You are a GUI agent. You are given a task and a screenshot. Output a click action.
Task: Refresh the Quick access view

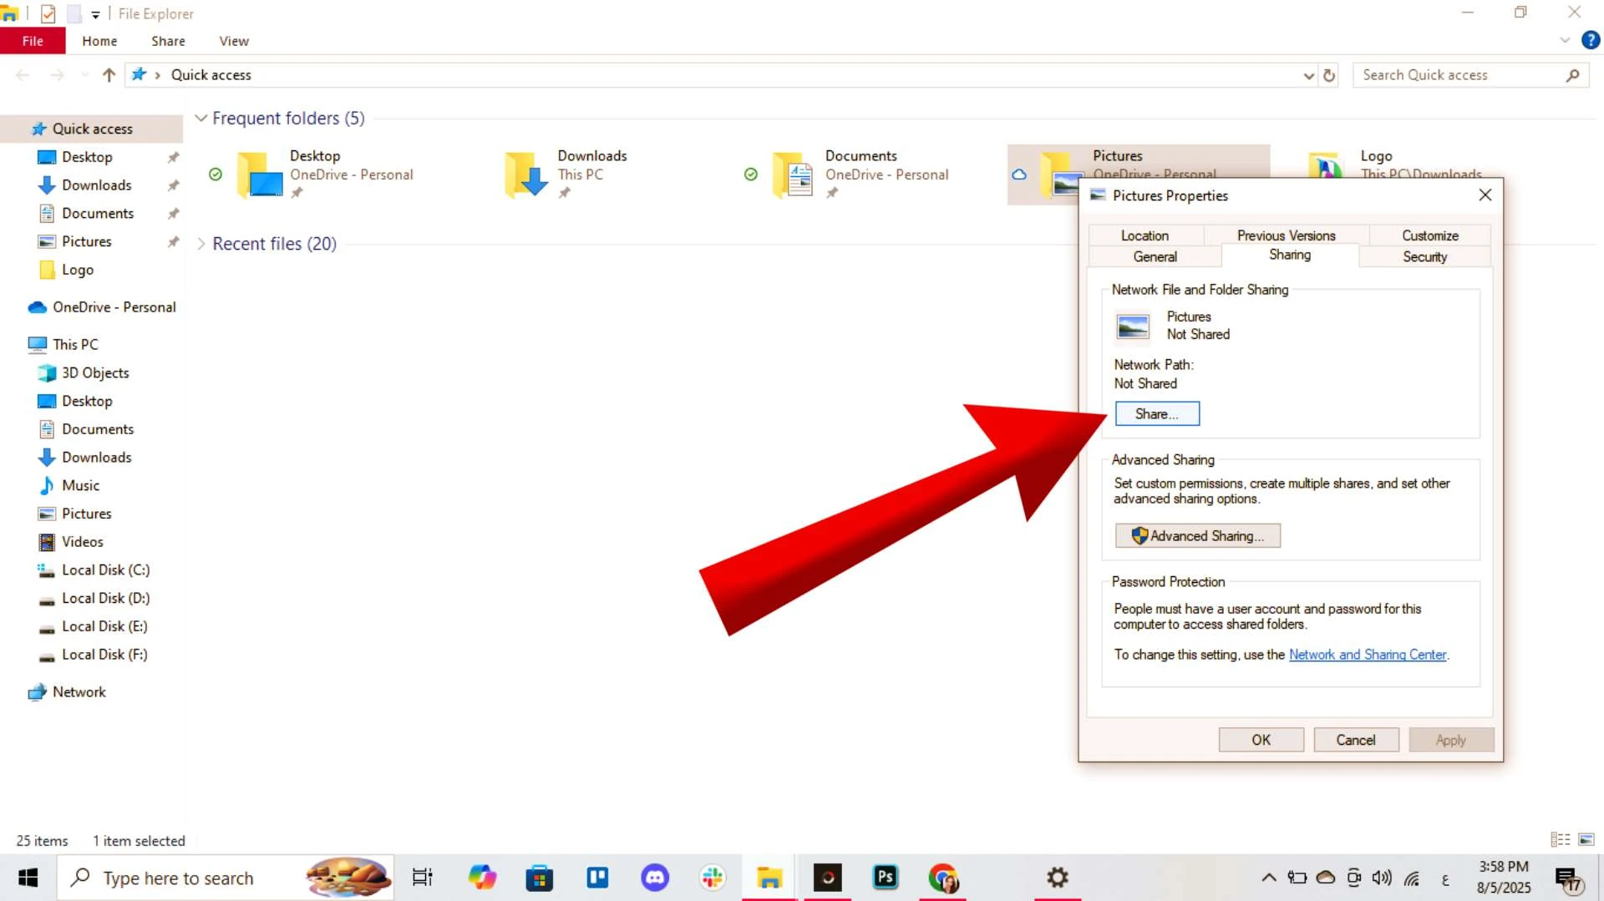(x=1329, y=75)
